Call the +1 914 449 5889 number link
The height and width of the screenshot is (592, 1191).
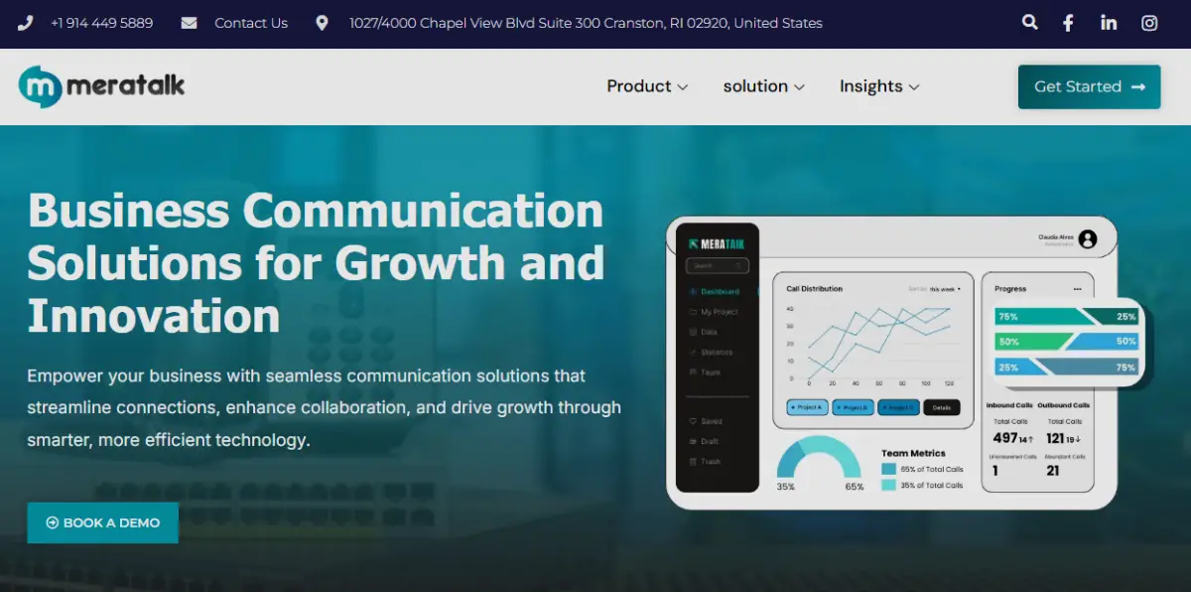click(102, 23)
